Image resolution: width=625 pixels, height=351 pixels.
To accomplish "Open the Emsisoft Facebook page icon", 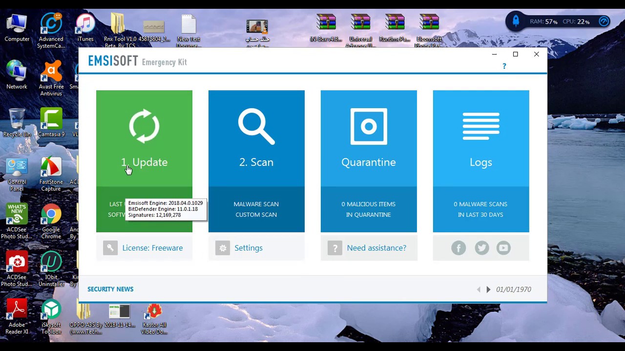I will pos(458,248).
